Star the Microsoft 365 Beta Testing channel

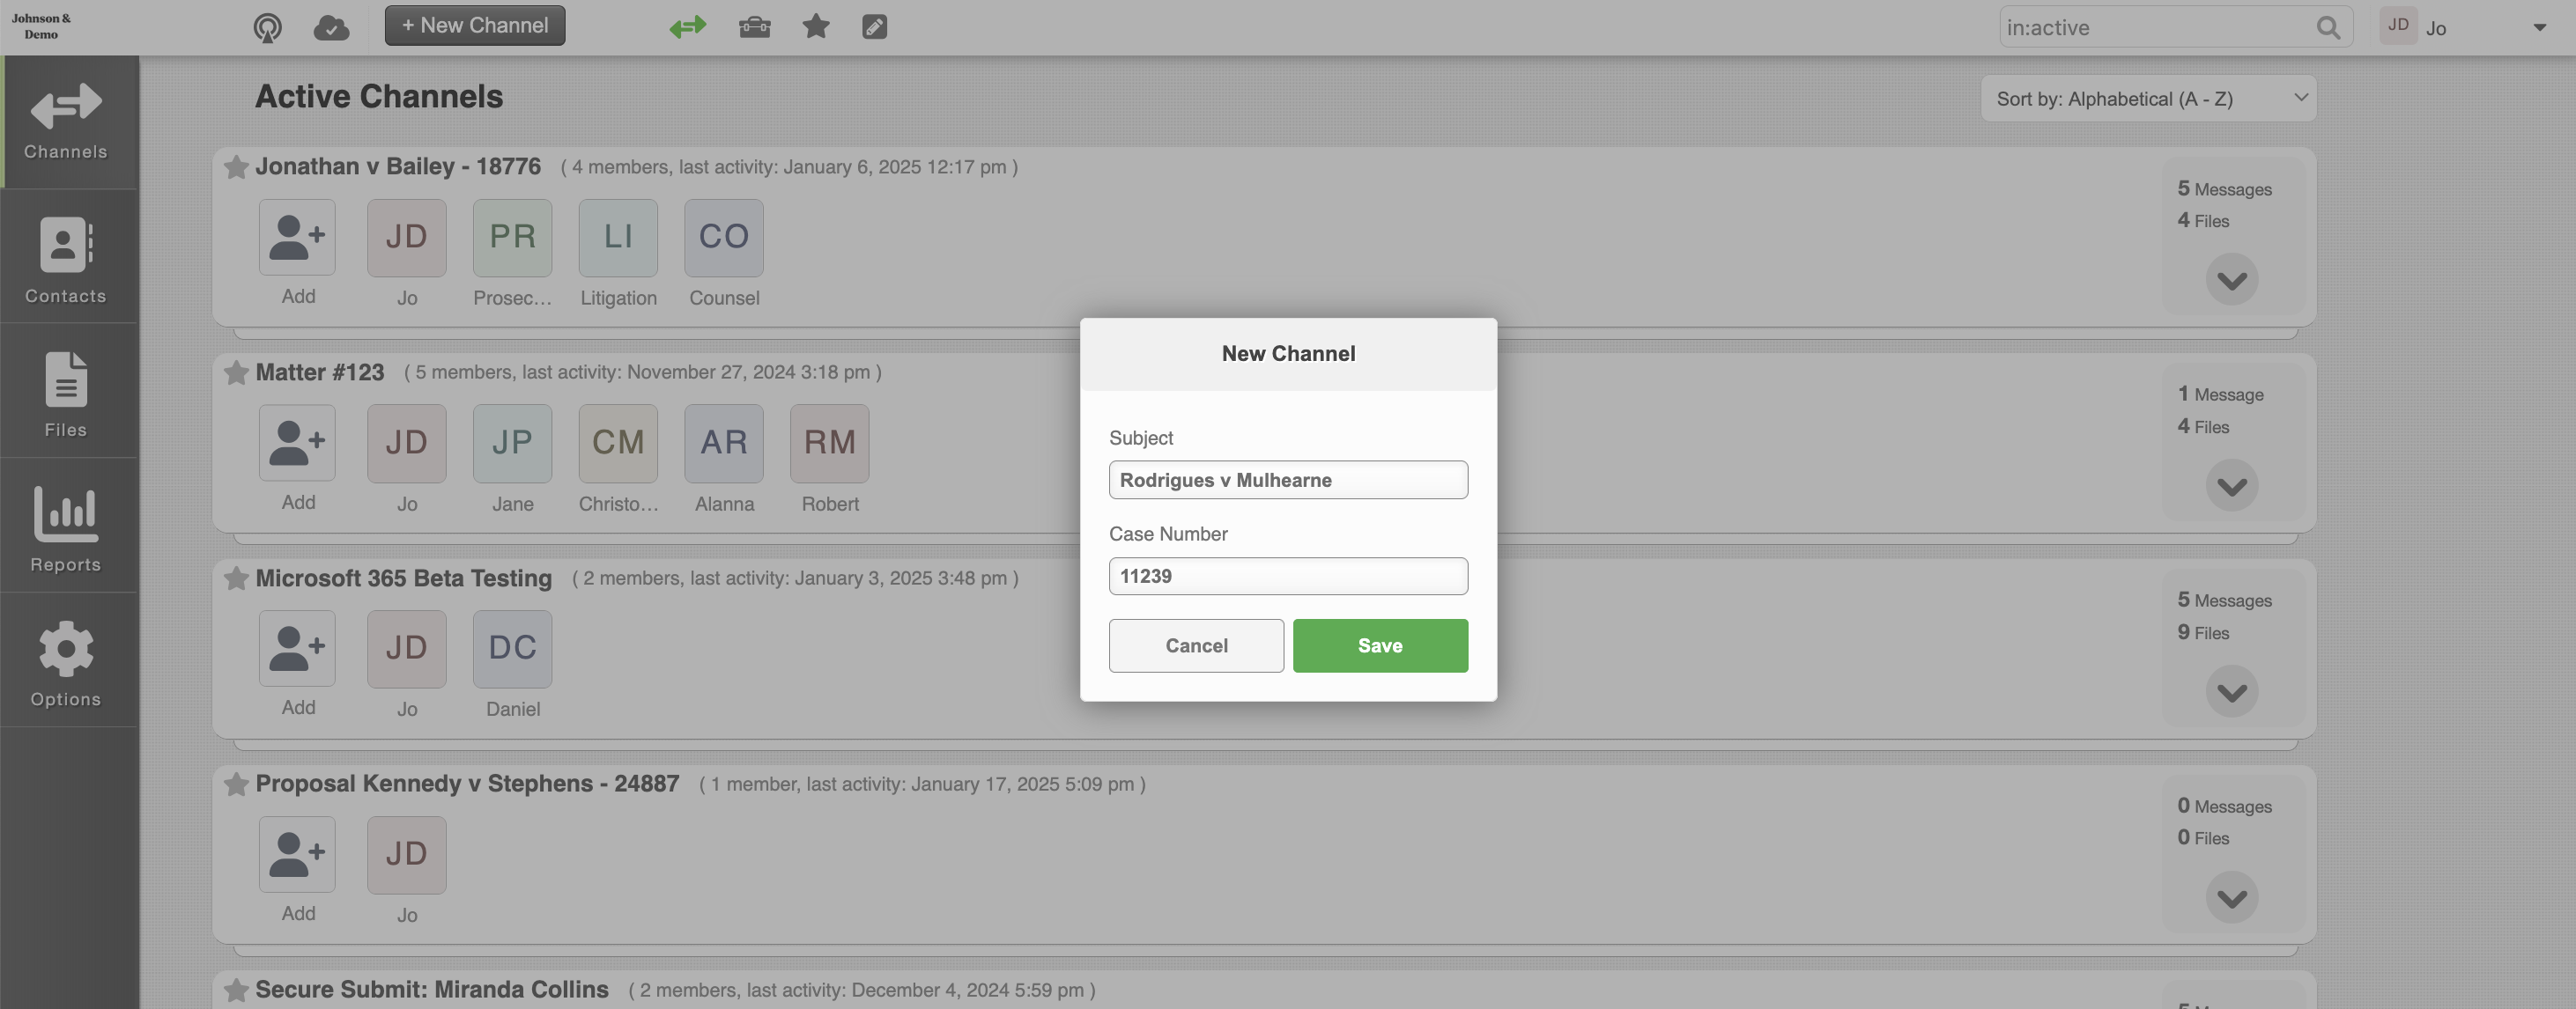(x=236, y=578)
